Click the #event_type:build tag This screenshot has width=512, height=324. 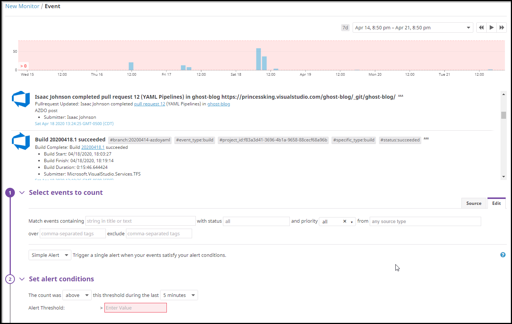pos(195,140)
